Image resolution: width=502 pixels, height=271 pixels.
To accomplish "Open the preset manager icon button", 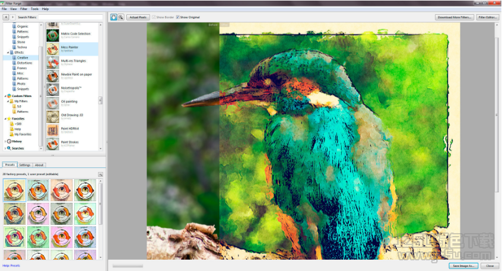I will click(100, 175).
